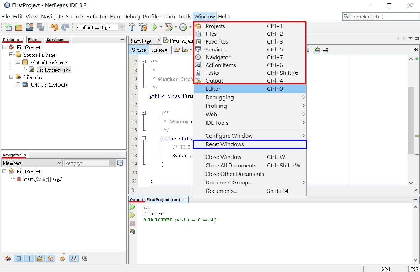Click the Build Project hammer toolbar icon
This screenshot has height=272, width=420.
(132, 27)
